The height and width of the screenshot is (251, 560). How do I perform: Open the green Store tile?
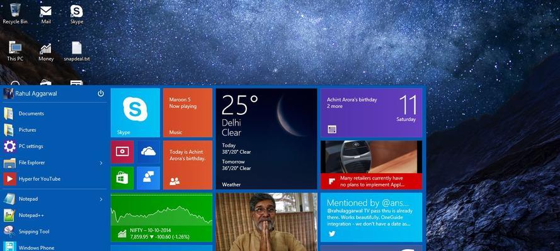[122, 178]
